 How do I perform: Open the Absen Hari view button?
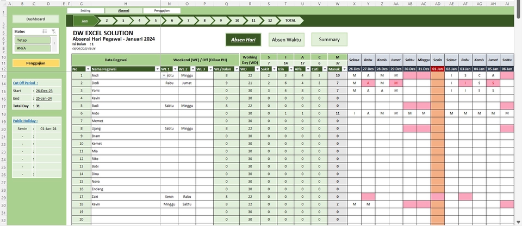243,40
